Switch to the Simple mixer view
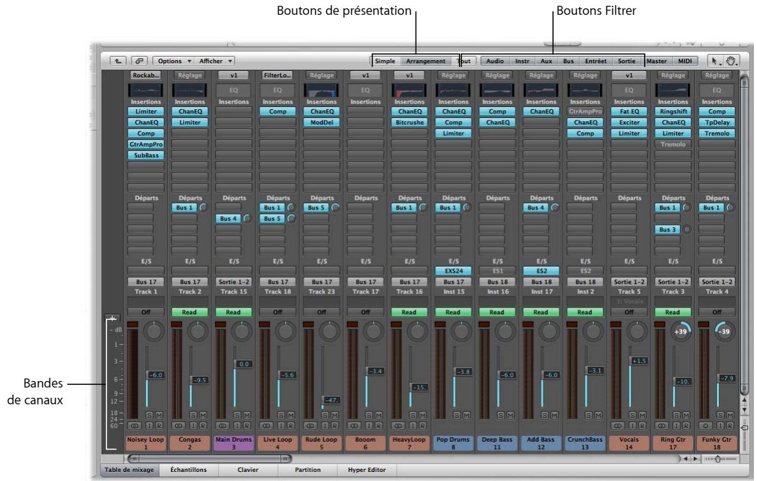 pos(385,61)
